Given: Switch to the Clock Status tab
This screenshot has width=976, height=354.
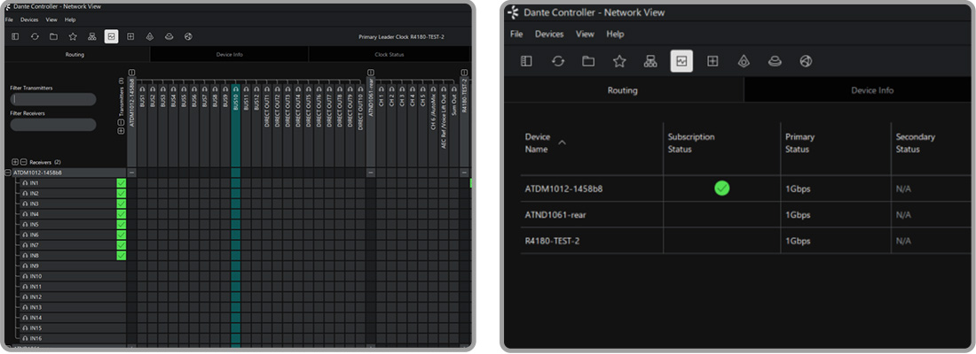Looking at the screenshot, I should coord(389,55).
